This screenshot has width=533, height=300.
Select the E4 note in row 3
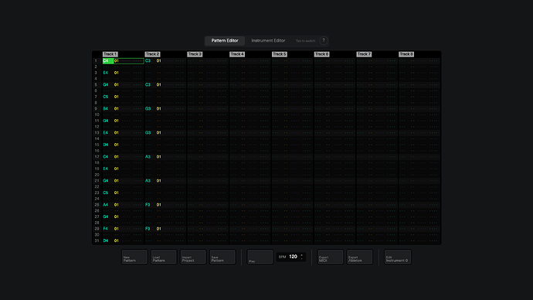106,73
